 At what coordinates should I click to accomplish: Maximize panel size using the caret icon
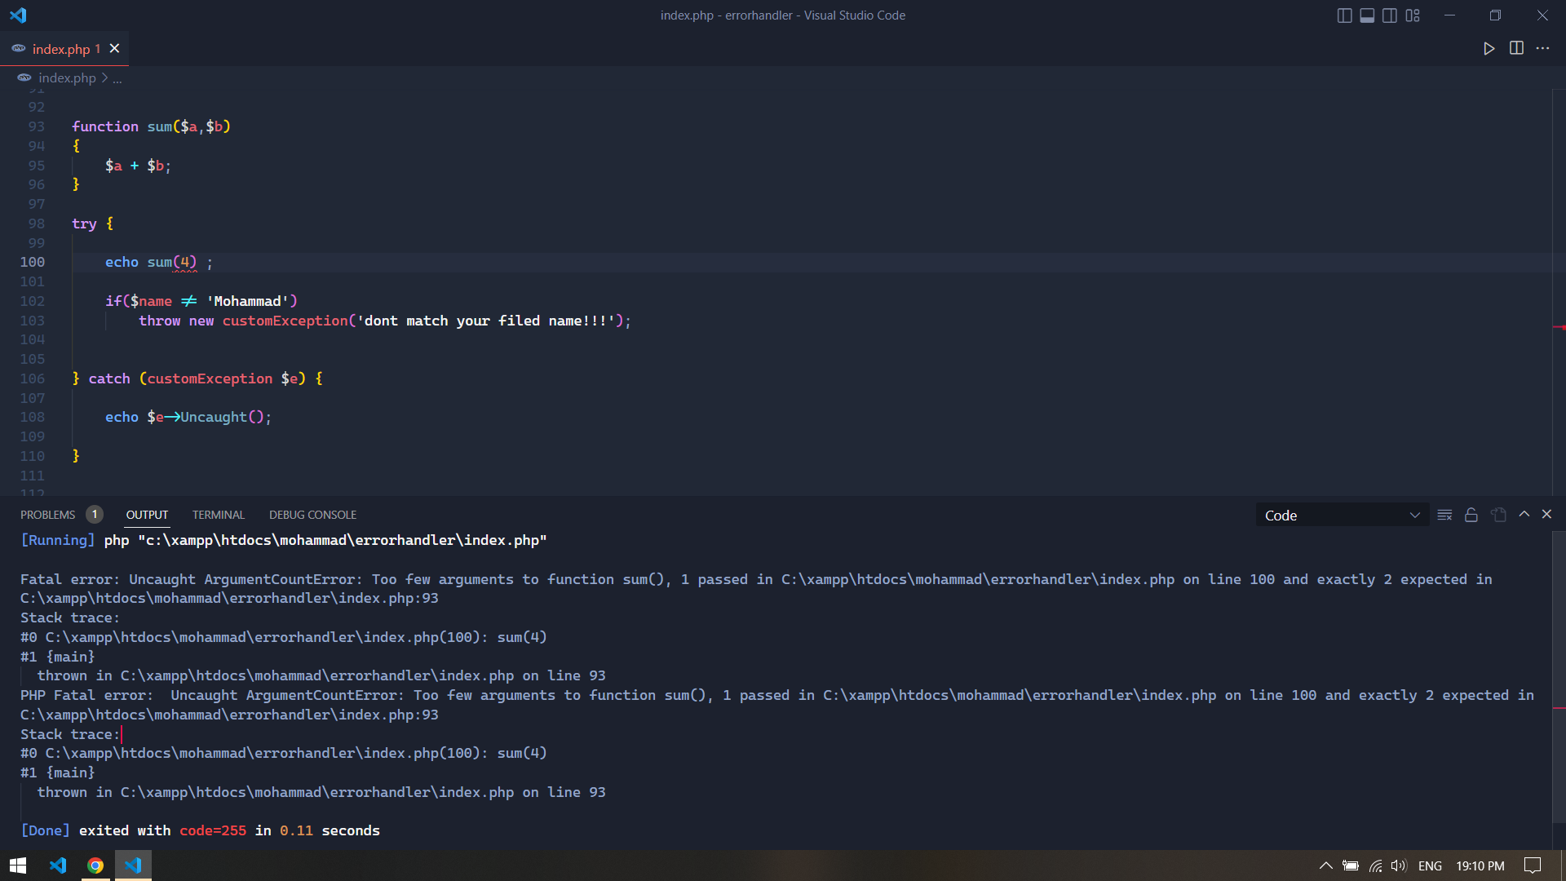click(1524, 514)
